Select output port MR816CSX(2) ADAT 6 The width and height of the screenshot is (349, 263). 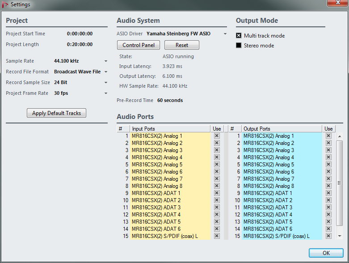[282, 229]
